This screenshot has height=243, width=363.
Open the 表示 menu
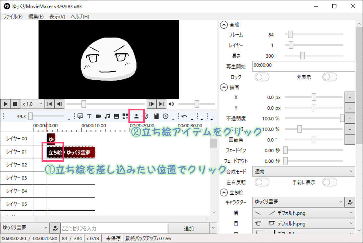click(x=57, y=17)
